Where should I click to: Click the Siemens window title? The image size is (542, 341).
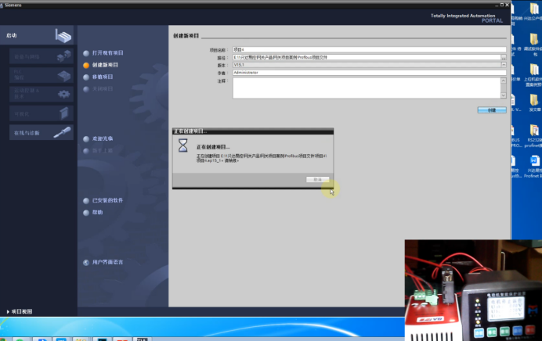click(13, 5)
